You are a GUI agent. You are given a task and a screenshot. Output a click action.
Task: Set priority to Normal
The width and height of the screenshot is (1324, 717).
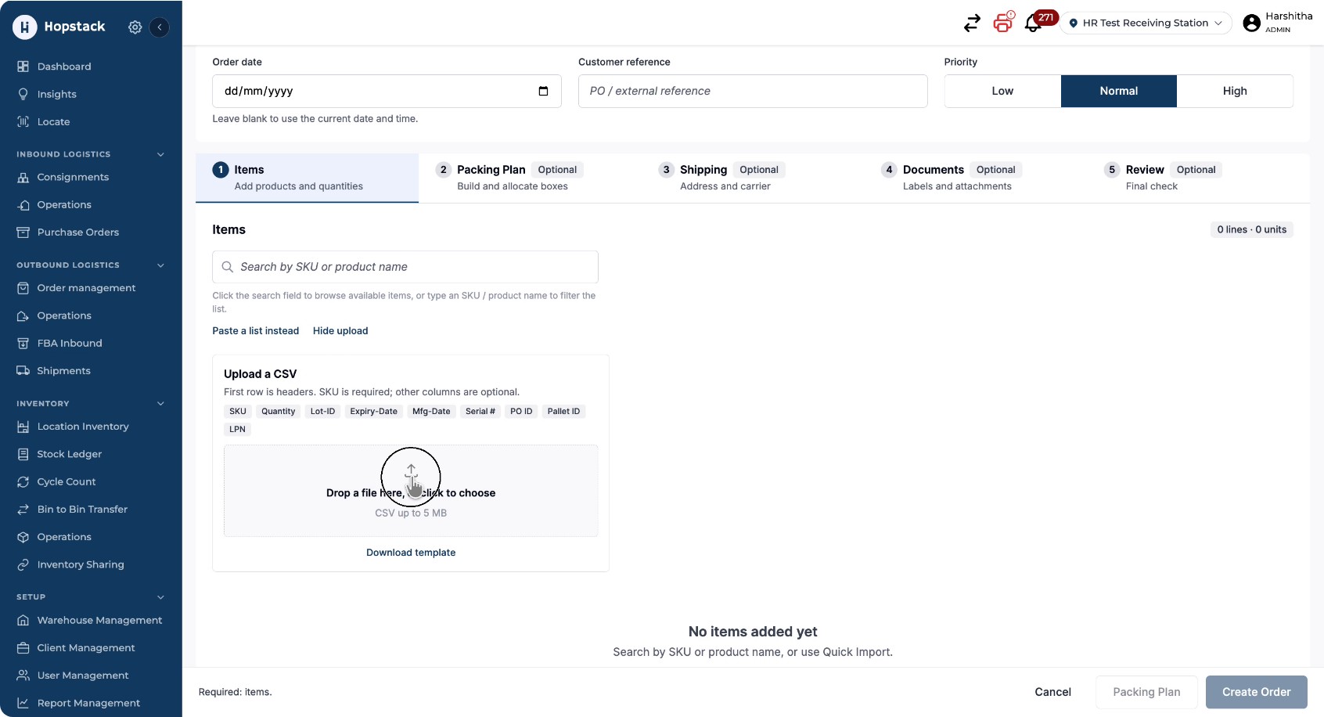[1119, 91]
